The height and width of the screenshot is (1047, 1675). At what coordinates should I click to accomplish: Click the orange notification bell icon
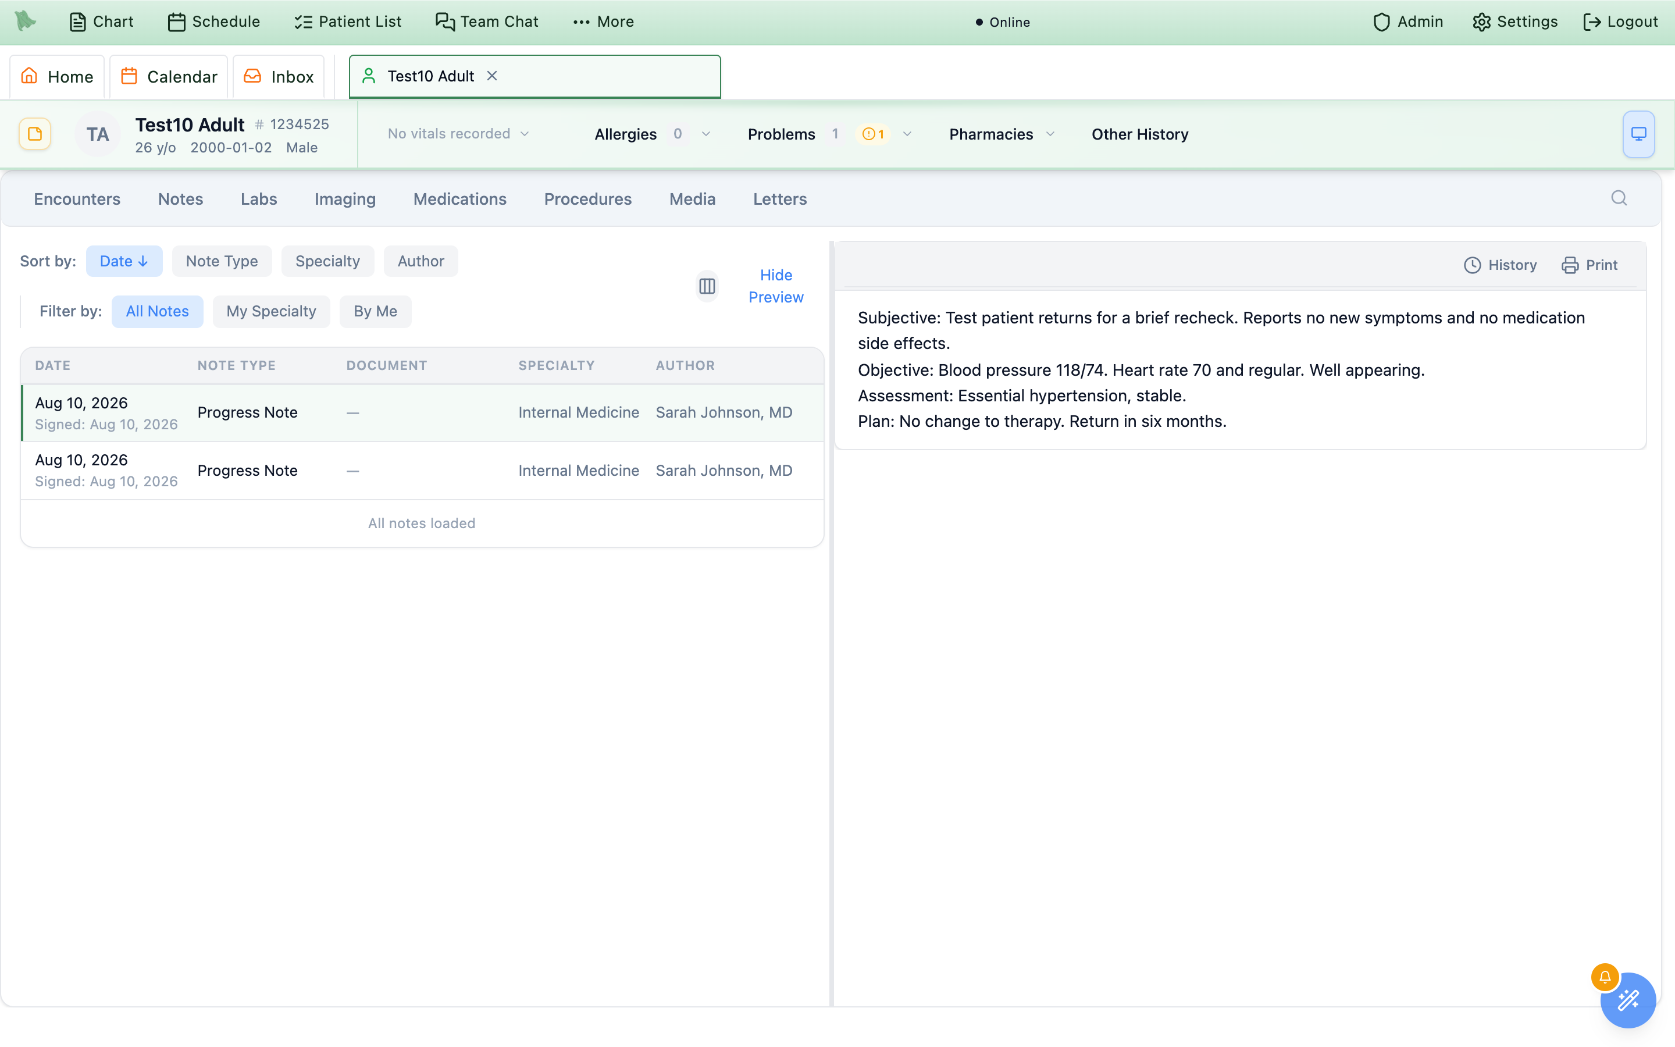[1605, 977]
